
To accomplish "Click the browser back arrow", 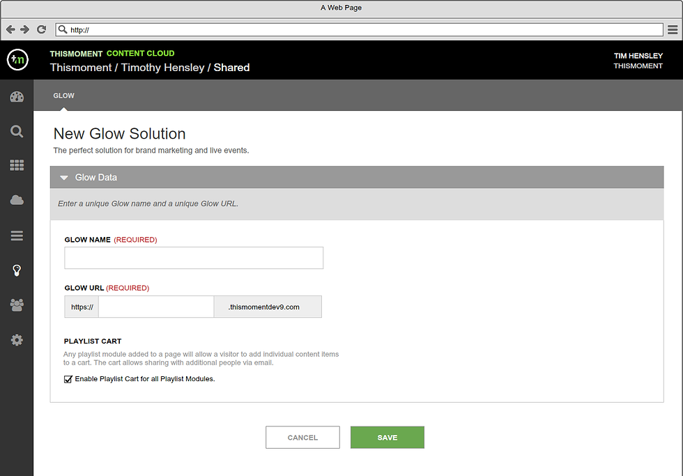I will [x=10, y=29].
